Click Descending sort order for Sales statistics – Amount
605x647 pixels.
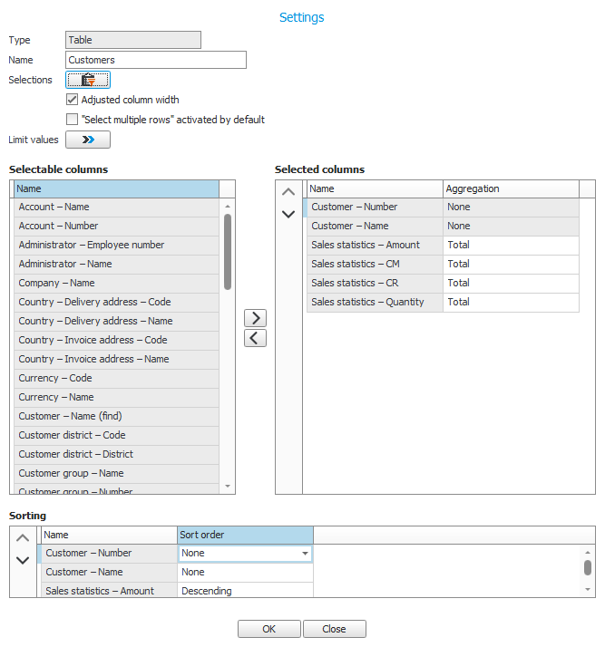click(x=245, y=591)
